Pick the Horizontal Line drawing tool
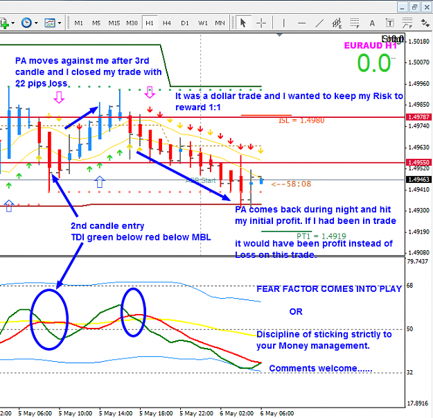 pos(301,23)
